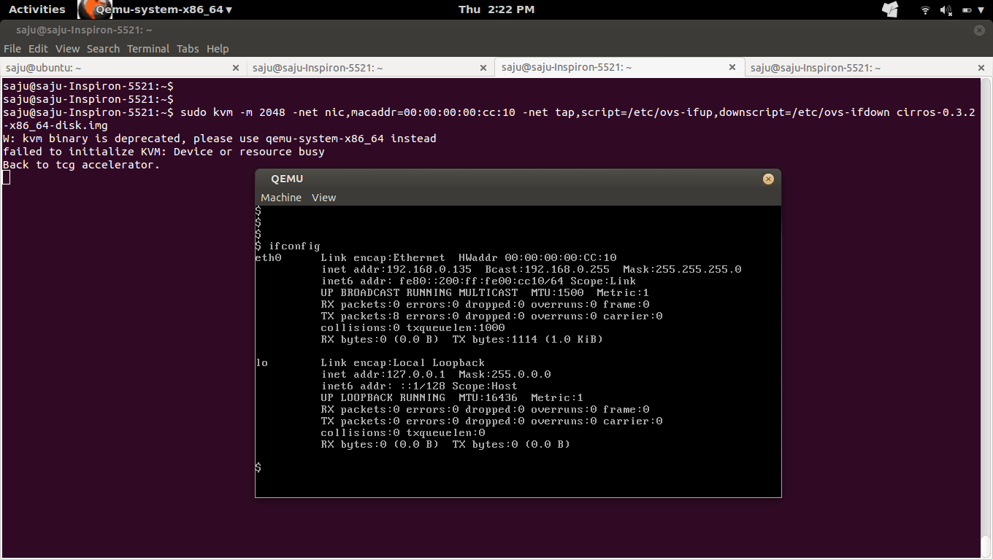The image size is (993, 560).
Task: Click the 'lo' interface name
Action: 261,363
